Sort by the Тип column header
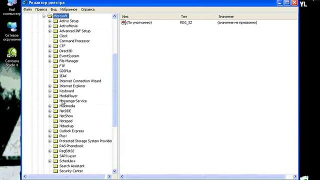Screen dimensions: 320x180 tap(197, 16)
